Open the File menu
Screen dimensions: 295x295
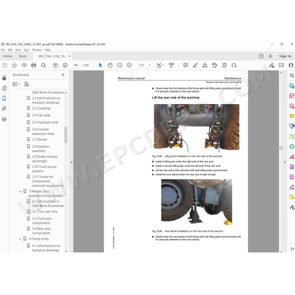click(3, 50)
